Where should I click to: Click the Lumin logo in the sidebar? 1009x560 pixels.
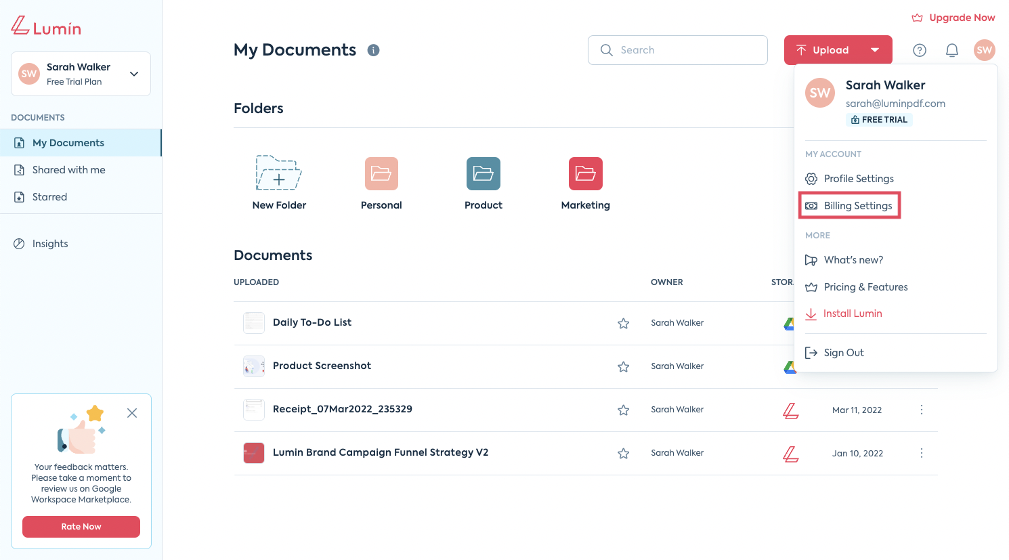click(x=46, y=26)
